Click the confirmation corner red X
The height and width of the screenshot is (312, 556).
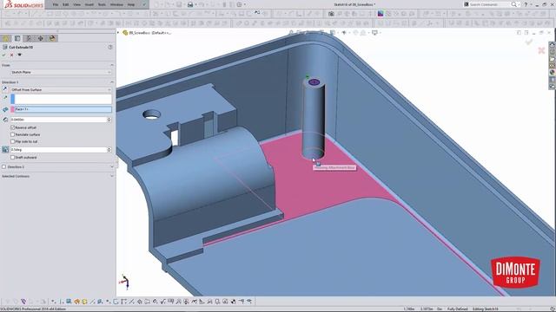541,50
